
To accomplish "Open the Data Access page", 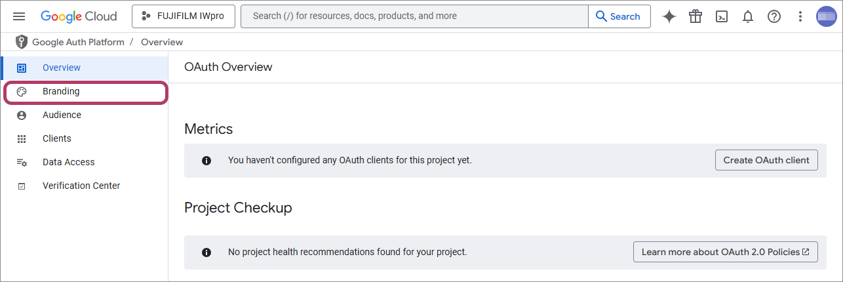I will point(68,162).
